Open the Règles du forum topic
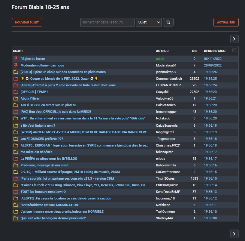The width and height of the screenshot is (245, 241). pyautogui.click(x=33, y=59)
